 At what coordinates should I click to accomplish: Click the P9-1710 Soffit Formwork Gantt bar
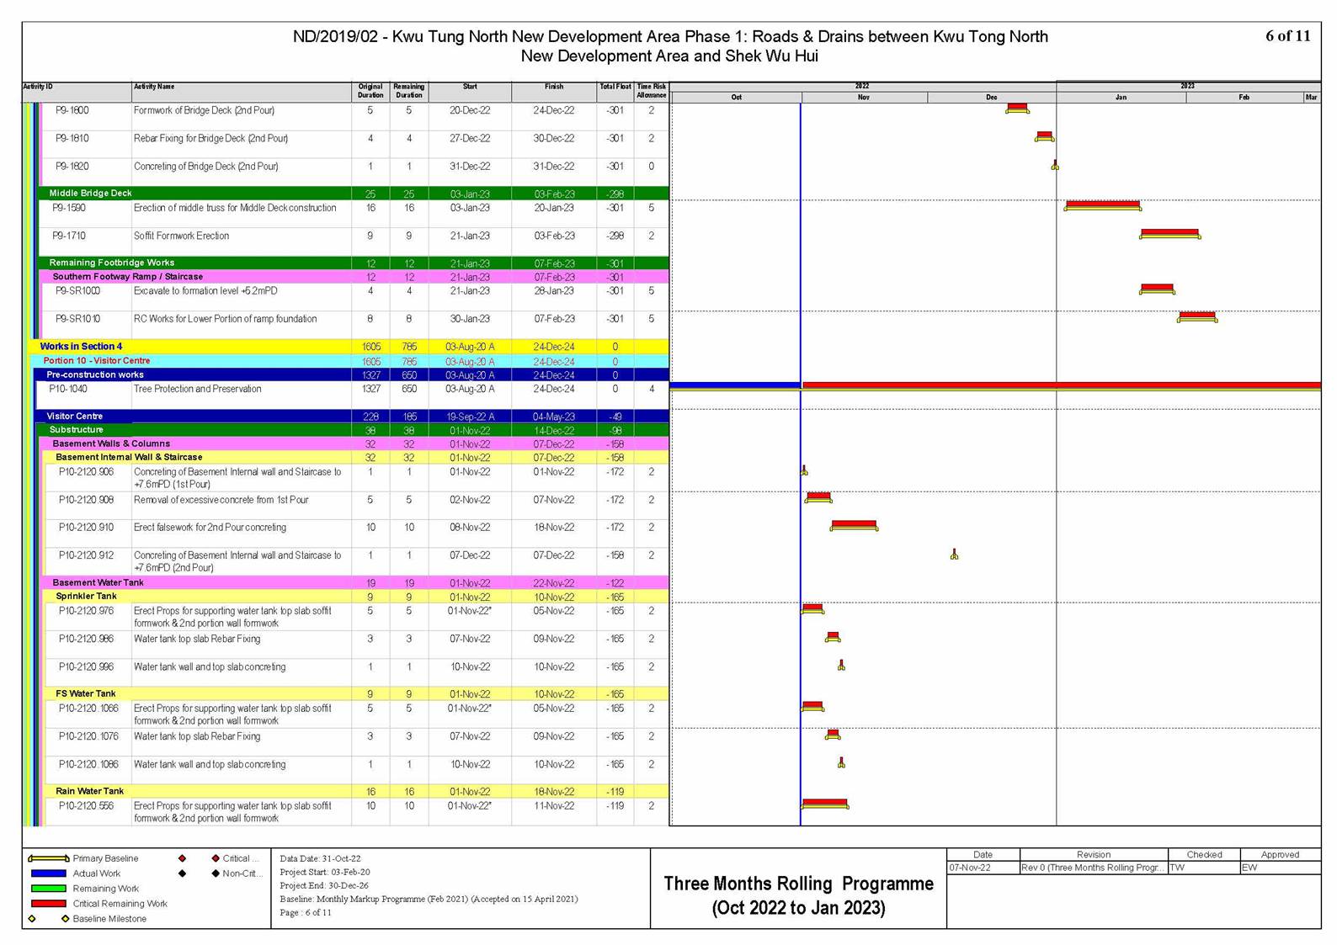(1169, 233)
